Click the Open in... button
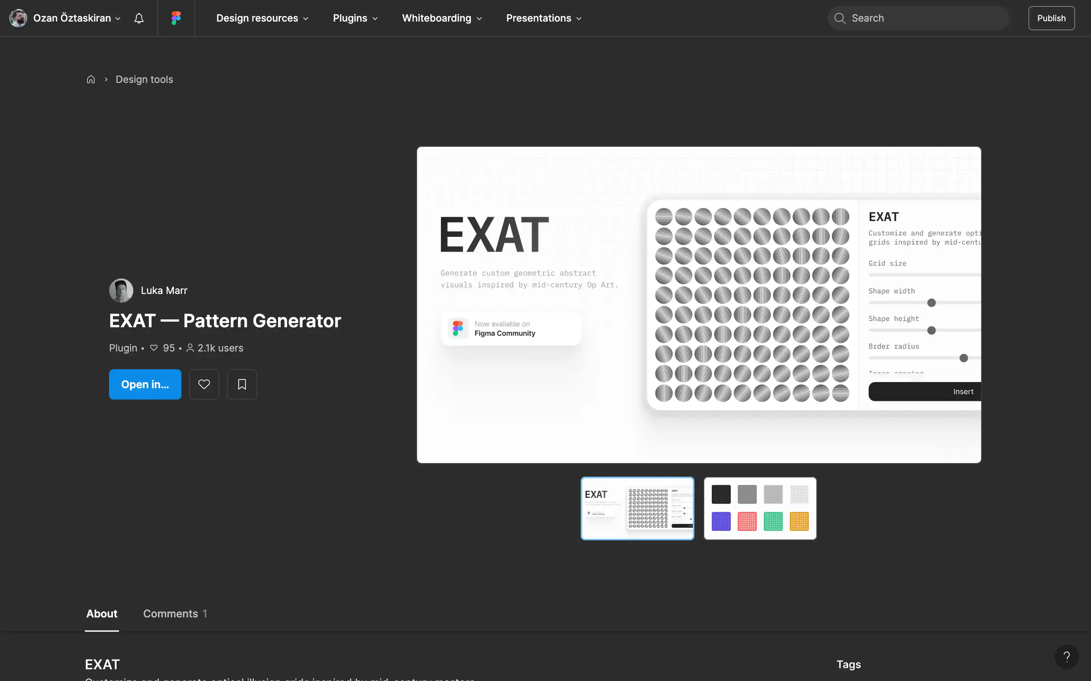1091x681 pixels. pyautogui.click(x=145, y=384)
